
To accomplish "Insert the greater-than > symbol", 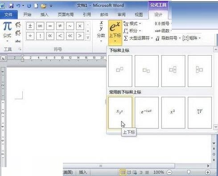I will tap(80, 36).
